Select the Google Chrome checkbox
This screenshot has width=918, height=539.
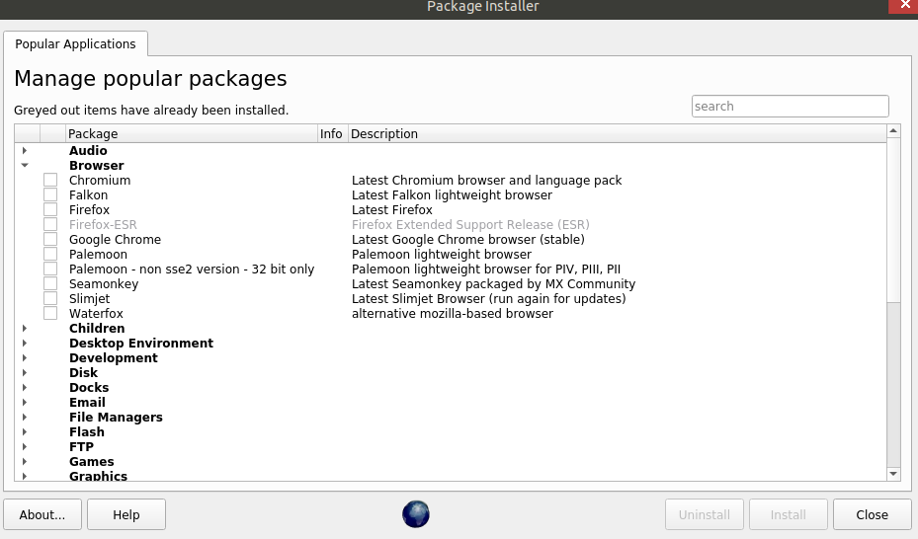pyautogui.click(x=50, y=239)
